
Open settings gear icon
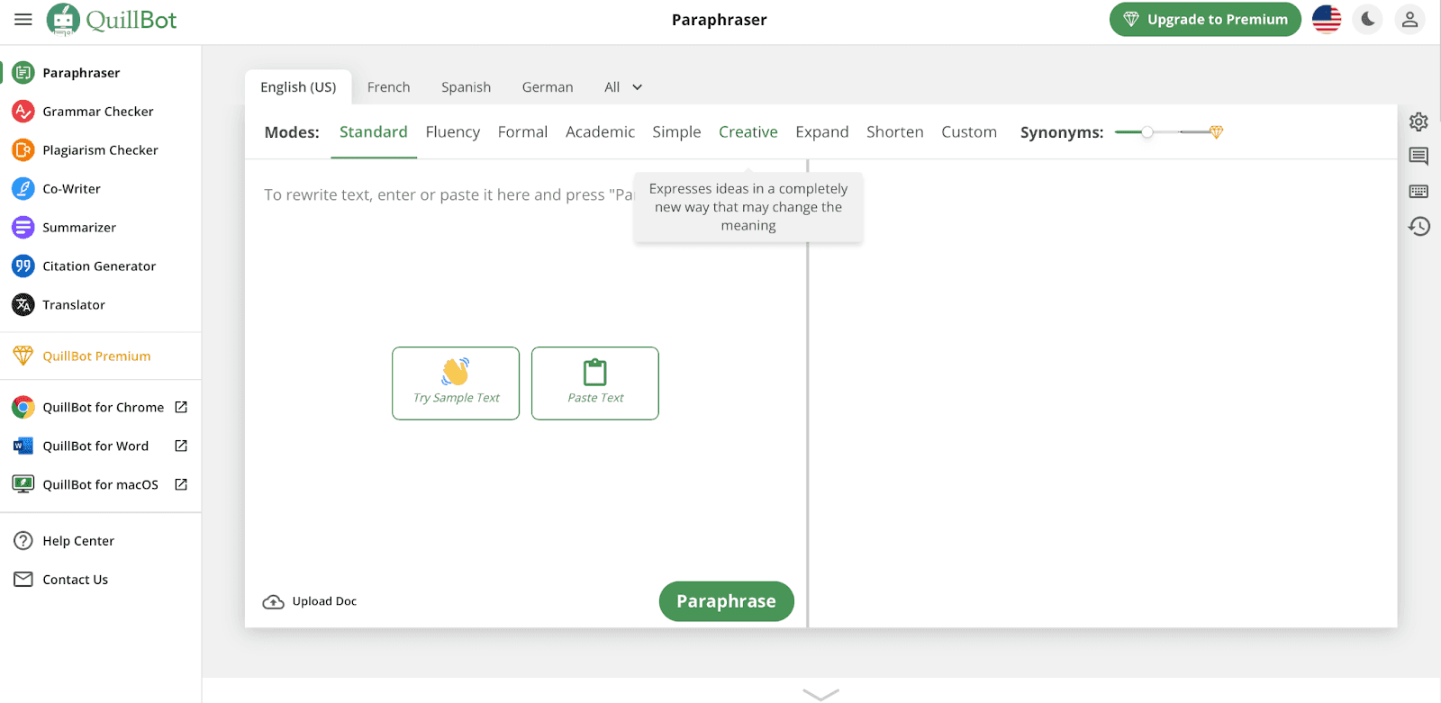[x=1418, y=122]
